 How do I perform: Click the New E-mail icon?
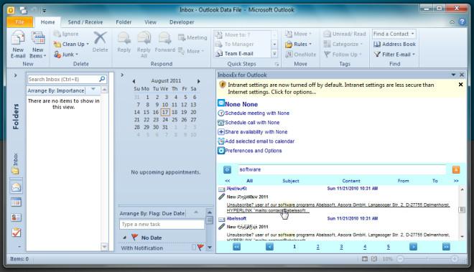[18, 39]
